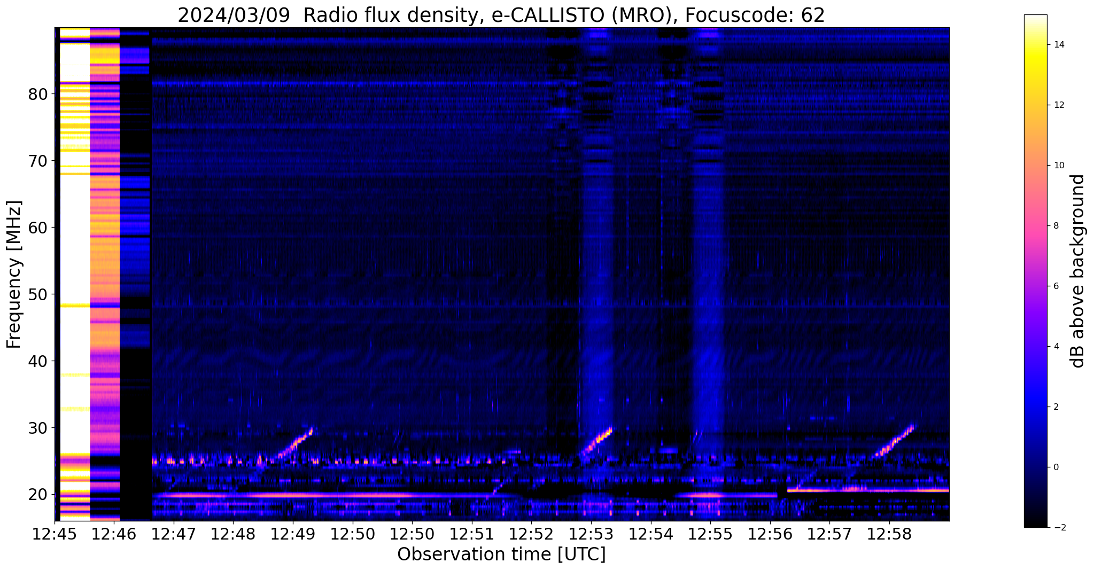Click the 12:55 time tick label

click(710, 534)
